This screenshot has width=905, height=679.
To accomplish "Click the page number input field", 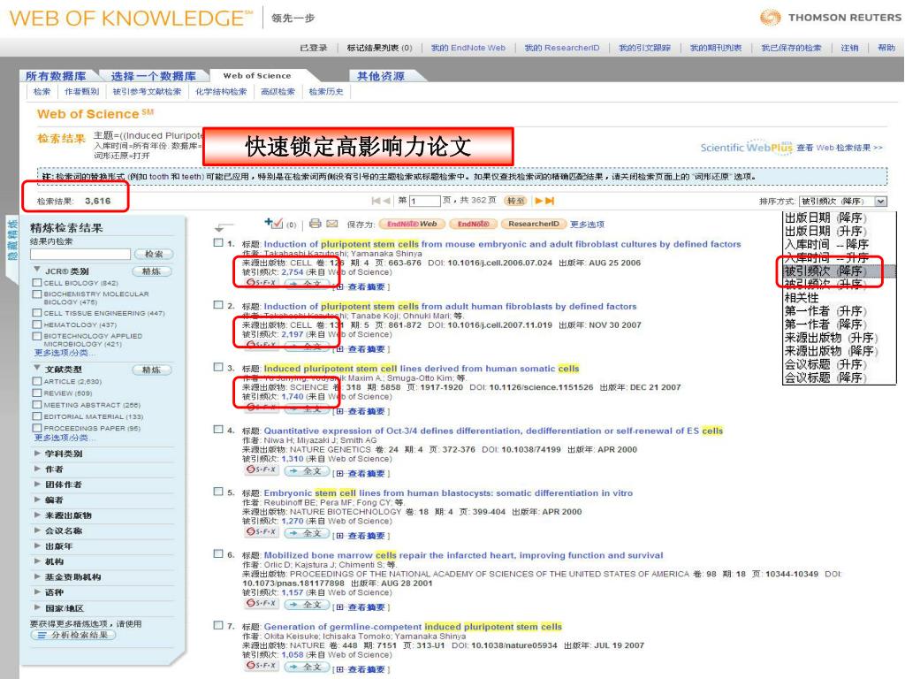I will 425,201.
